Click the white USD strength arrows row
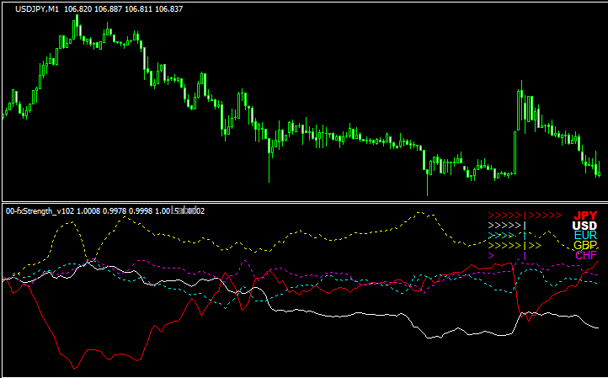The image size is (608, 378). (x=505, y=226)
